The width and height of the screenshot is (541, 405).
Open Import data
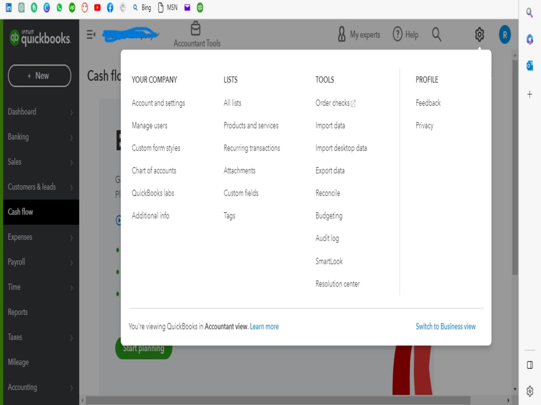tap(330, 126)
